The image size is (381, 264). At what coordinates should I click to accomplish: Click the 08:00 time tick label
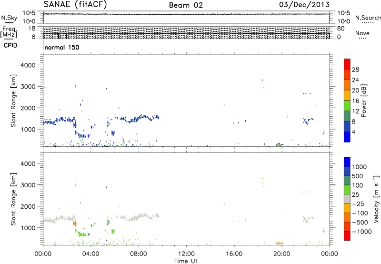click(x=139, y=254)
